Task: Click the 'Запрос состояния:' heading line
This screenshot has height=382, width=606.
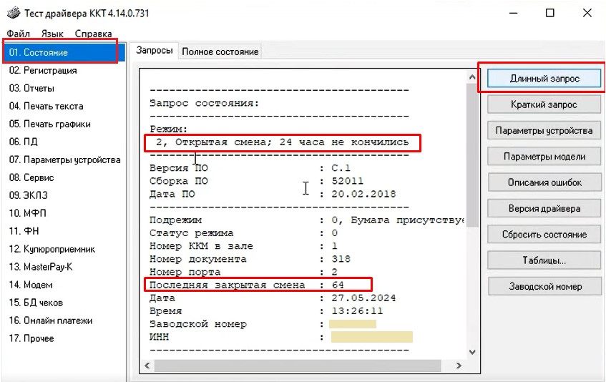Action: coord(205,103)
